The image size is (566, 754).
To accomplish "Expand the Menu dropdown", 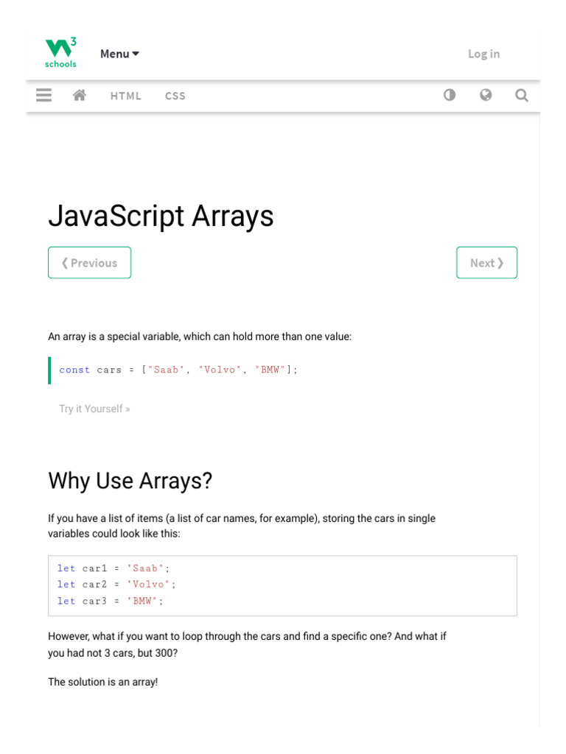I will [120, 54].
